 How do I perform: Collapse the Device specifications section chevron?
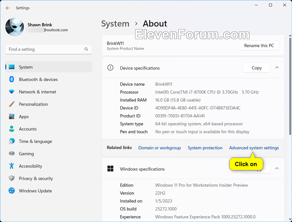click(x=277, y=68)
